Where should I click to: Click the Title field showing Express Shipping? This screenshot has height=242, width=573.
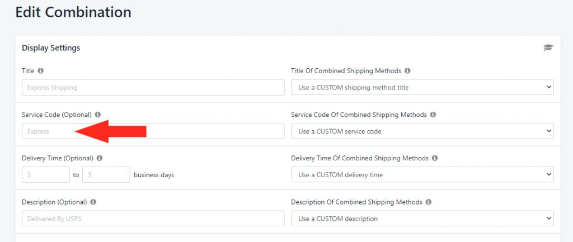tap(153, 87)
